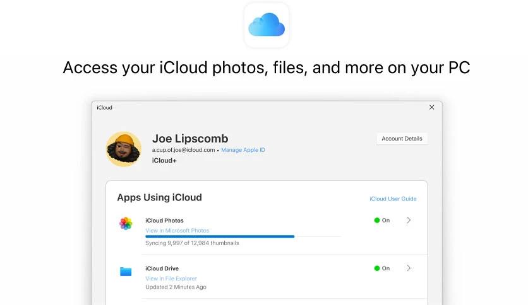Click the photo thumbnail syncing progress bar
Image resolution: width=528 pixels, height=305 pixels.
coord(243,236)
